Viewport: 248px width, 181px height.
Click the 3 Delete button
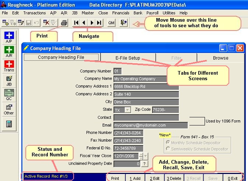pyautogui.click(x=174, y=178)
